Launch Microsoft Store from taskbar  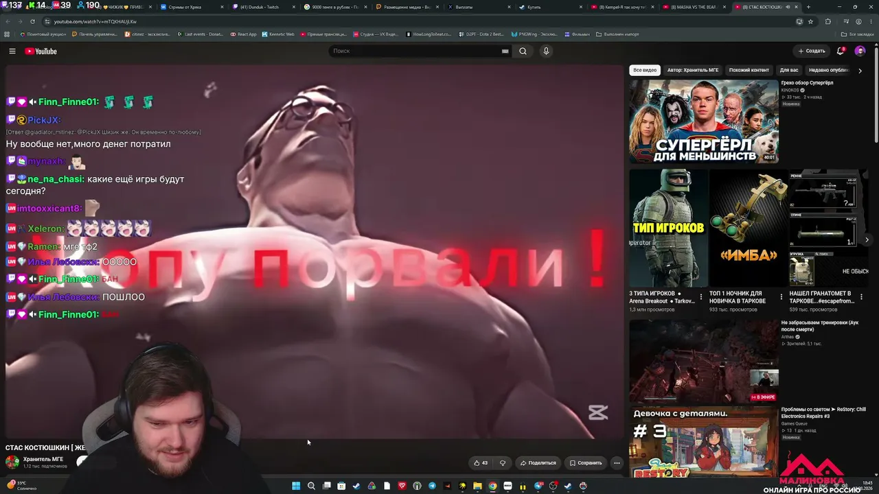click(x=341, y=486)
